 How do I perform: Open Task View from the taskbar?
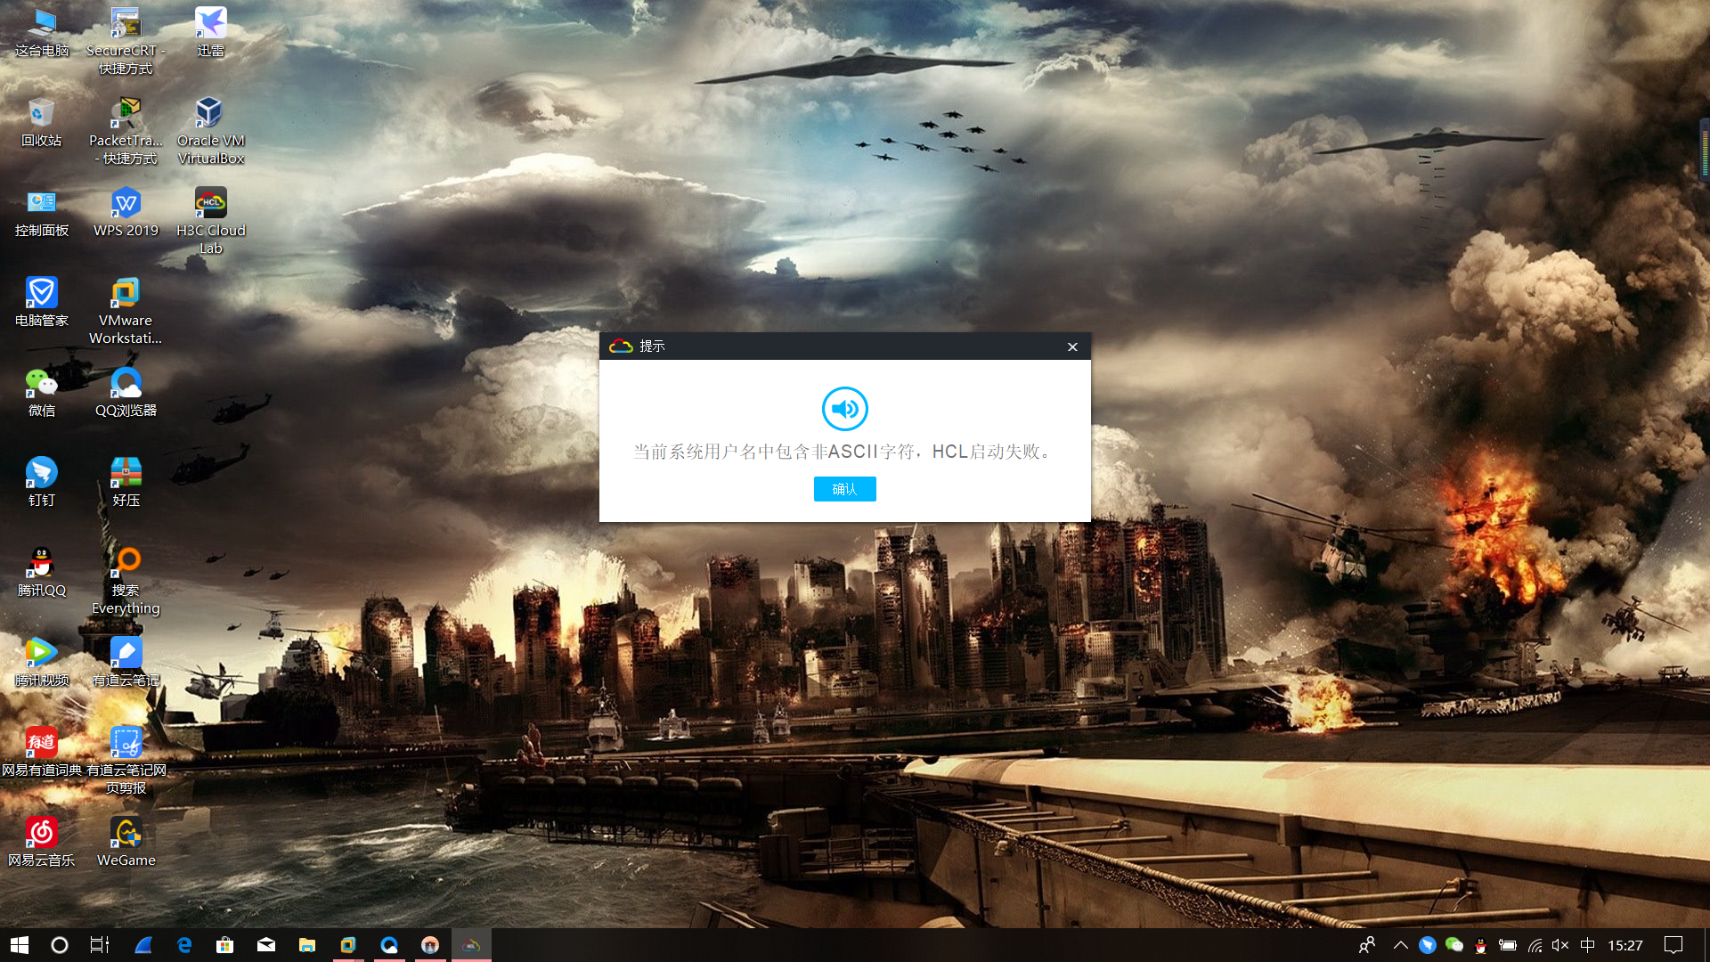pyautogui.click(x=100, y=945)
